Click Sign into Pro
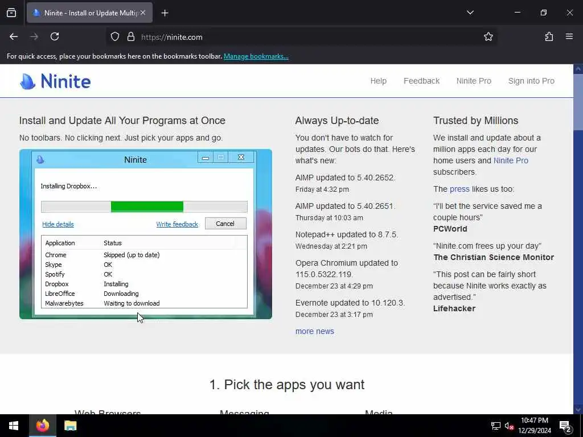583x437 pixels. click(x=531, y=81)
